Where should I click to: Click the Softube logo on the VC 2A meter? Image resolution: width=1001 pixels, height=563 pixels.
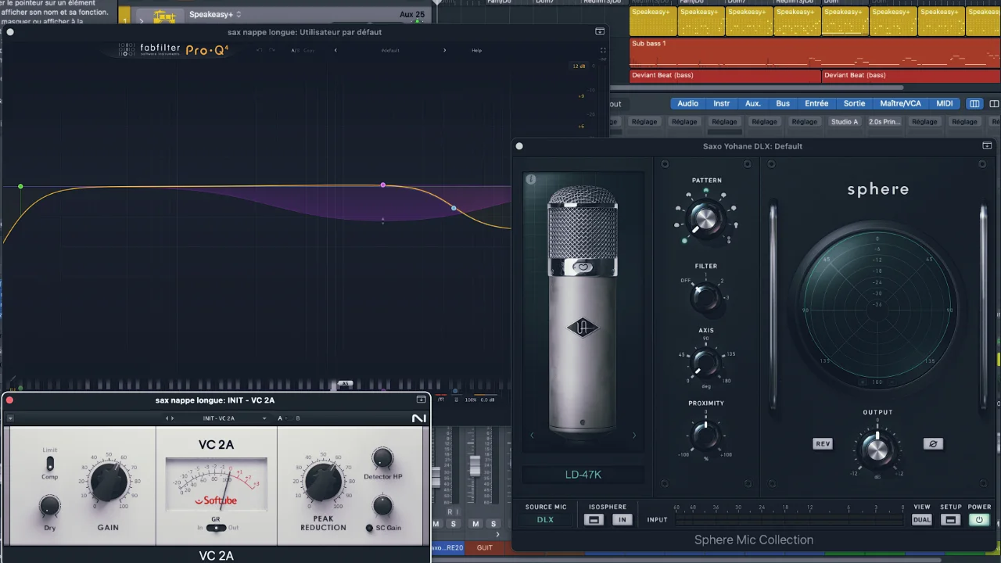coord(216,500)
